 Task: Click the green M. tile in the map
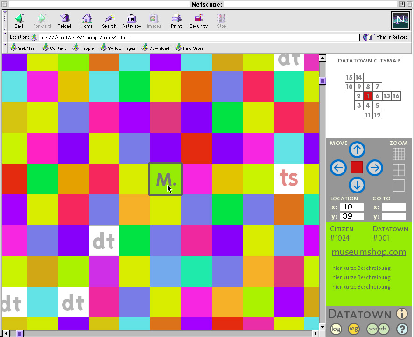(x=166, y=179)
